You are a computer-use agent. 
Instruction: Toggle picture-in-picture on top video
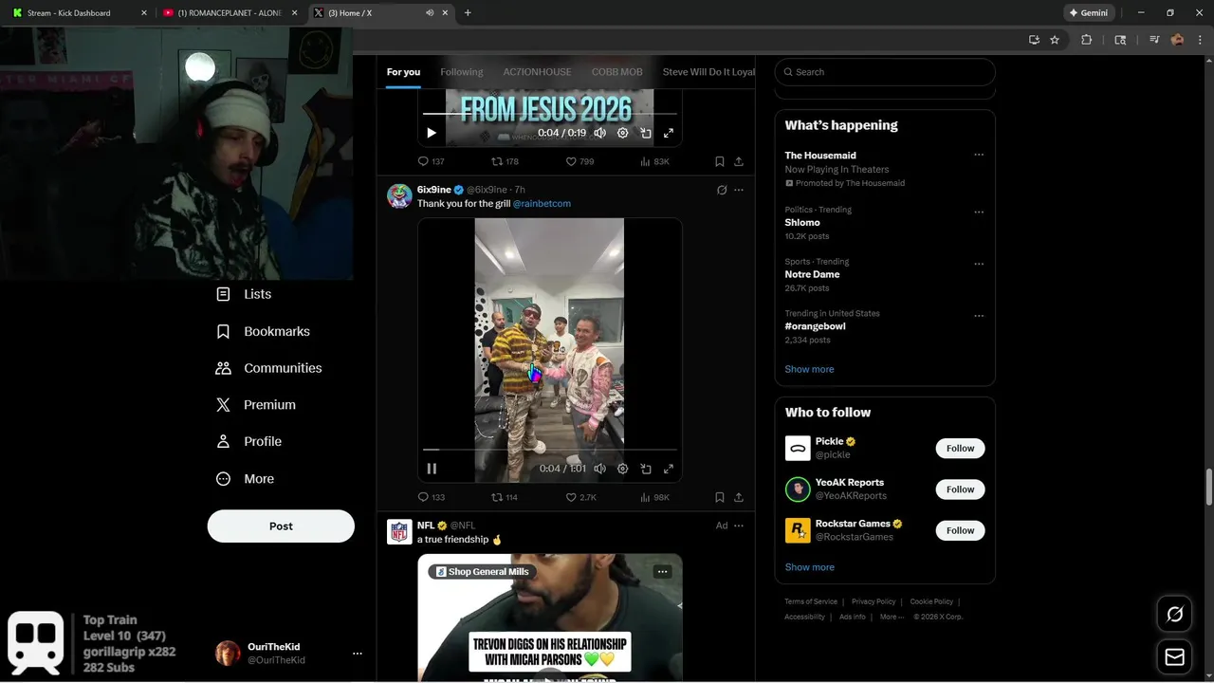(x=646, y=133)
